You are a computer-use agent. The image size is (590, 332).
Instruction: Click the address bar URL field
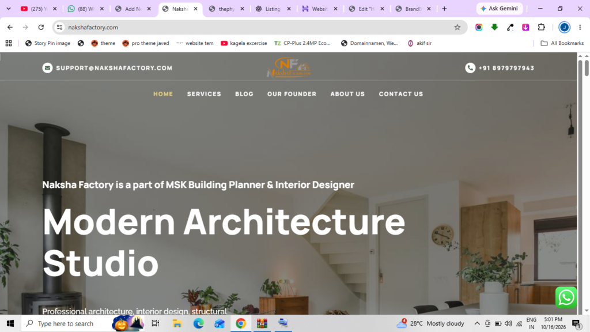(x=260, y=27)
